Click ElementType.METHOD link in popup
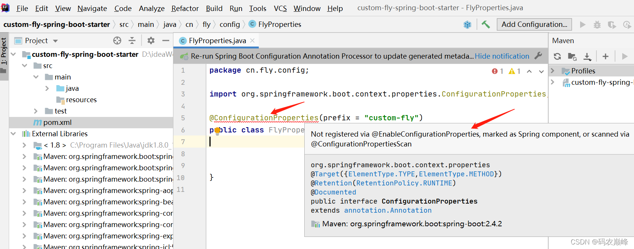This screenshot has height=249, width=634. pos(456,174)
